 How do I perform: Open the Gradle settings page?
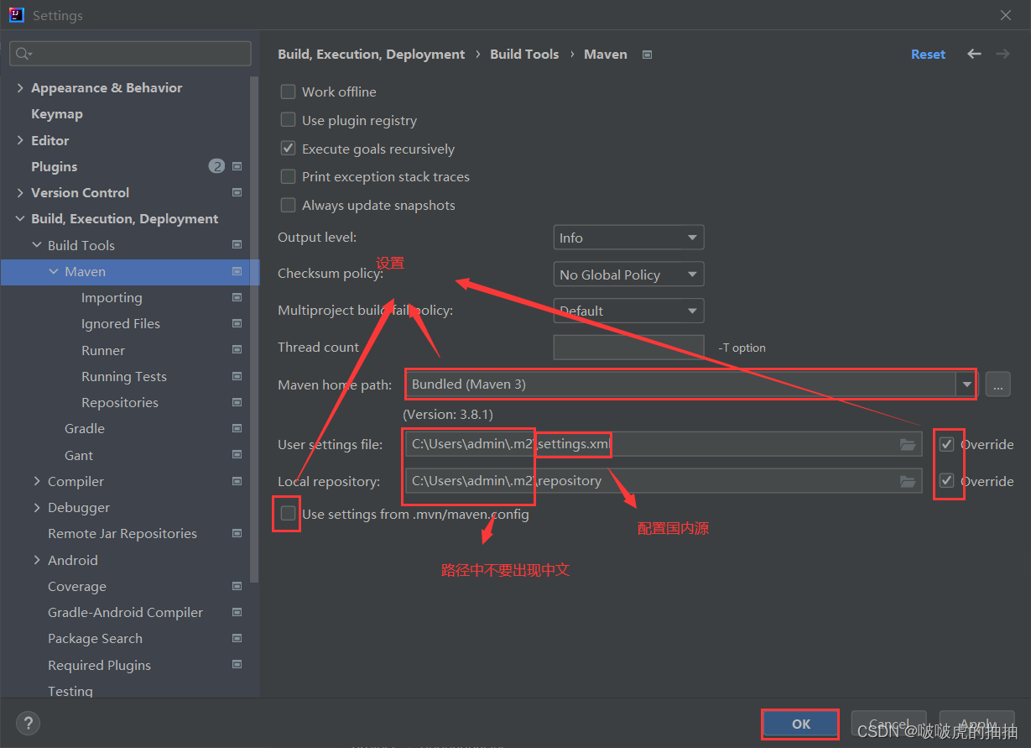tap(85, 428)
